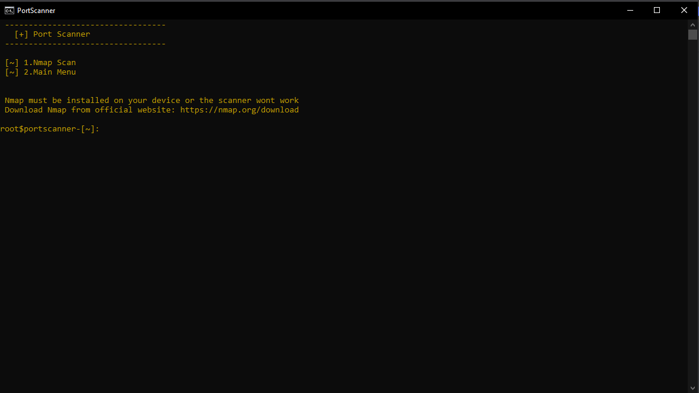Click the PortScanner console icon in title bar
Image resolution: width=699 pixels, height=393 pixels.
pyautogui.click(x=9, y=10)
